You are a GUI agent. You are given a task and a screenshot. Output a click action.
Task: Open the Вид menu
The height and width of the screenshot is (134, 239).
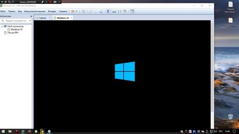tap(20, 12)
